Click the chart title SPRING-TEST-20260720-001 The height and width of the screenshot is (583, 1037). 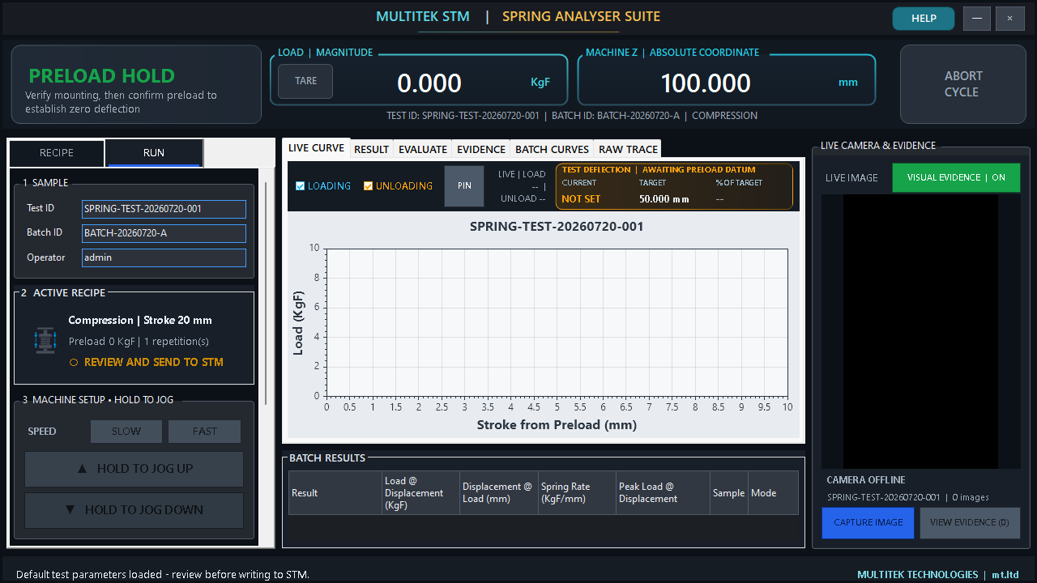click(x=557, y=227)
